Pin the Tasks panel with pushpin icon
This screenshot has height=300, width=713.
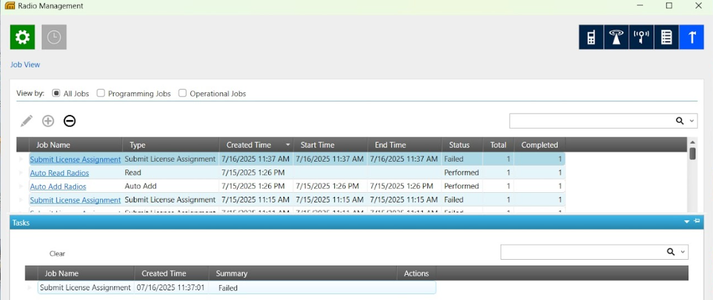pyautogui.click(x=697, y=221)
